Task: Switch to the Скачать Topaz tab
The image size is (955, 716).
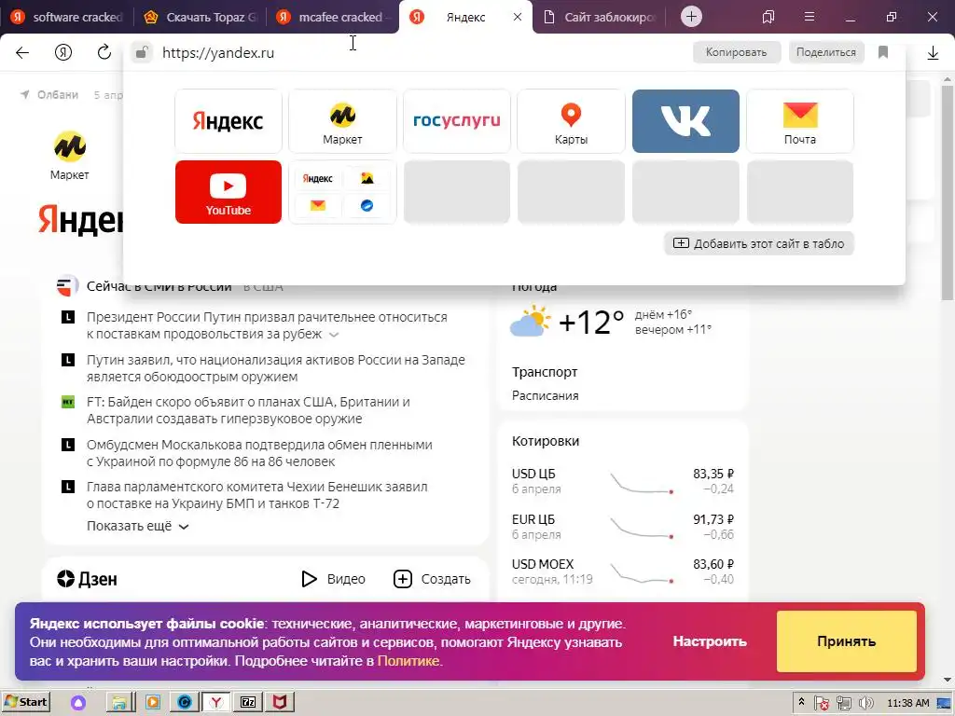Action: [x=200, y=17]
